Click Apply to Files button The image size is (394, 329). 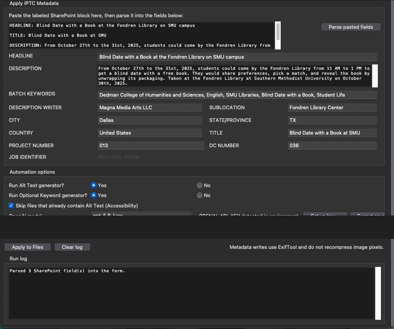(x=28, y=247)
